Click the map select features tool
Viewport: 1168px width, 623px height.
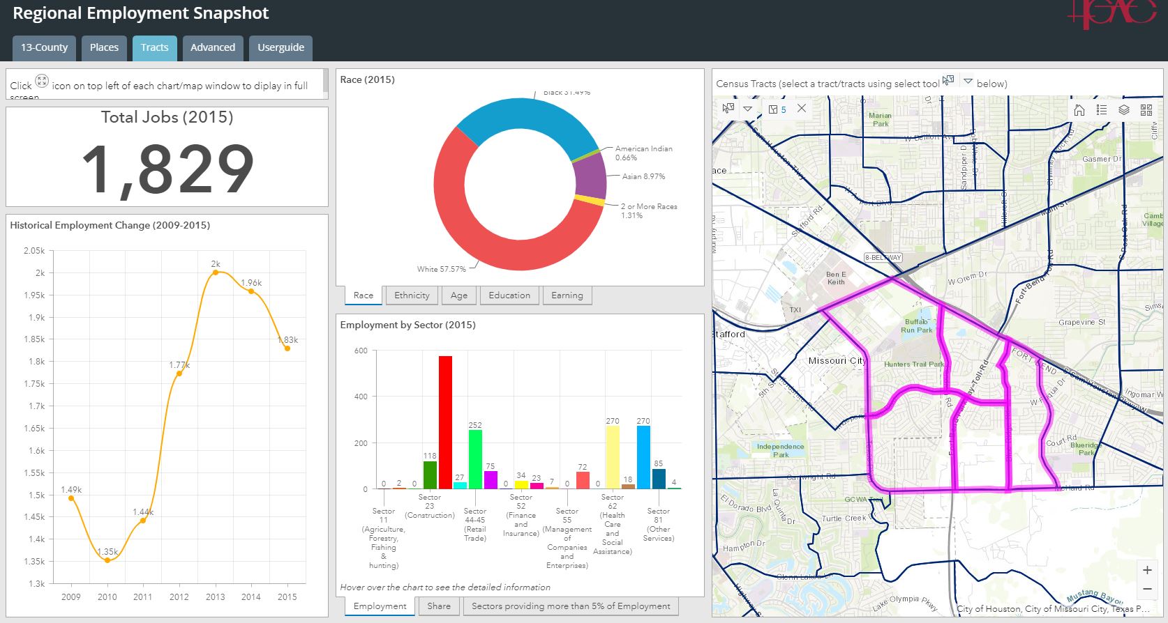click(728, 109)
